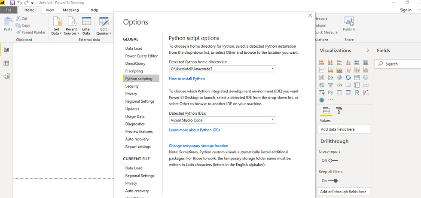This screenshot has width=421, height=198.
Task: Open the File tab
Action: [9, 10]
